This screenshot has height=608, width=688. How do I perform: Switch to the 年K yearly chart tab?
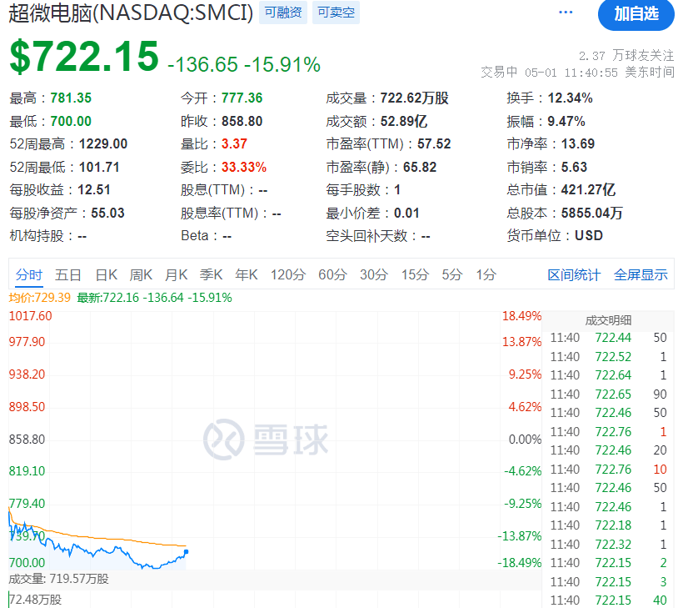point(251,274)
